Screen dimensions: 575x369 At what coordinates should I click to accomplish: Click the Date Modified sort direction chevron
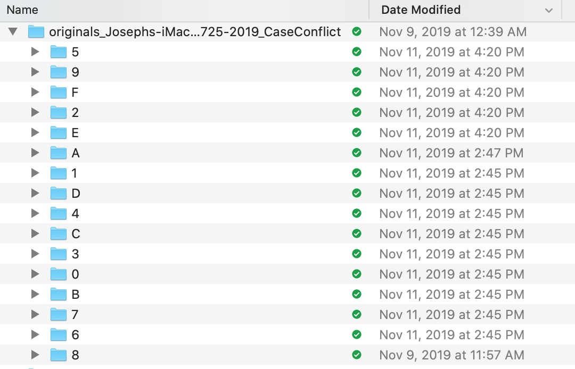pos(548,10)
